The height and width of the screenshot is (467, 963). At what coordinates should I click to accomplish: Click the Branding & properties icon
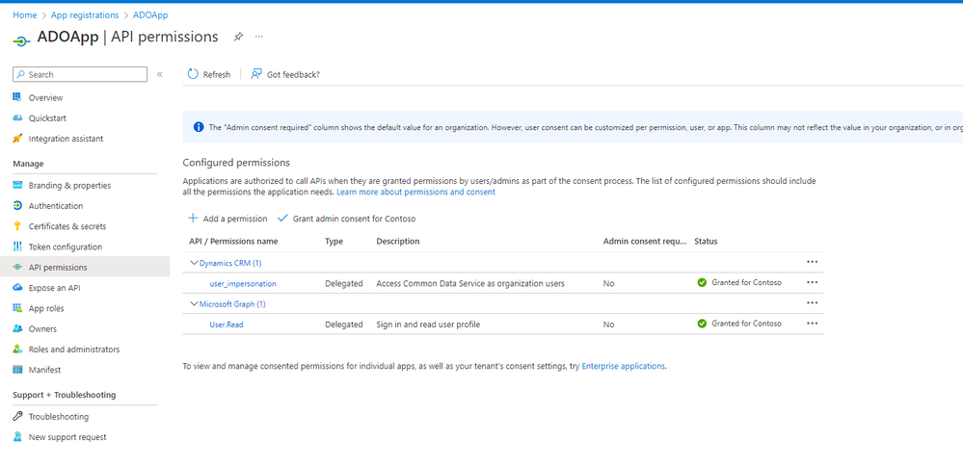[x=17, y=185]
